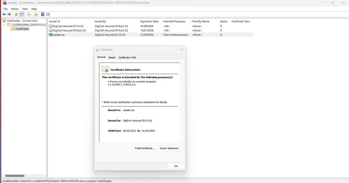Go up one level using the folder-arrow icon
349x183 pixels.
point(16,14)
